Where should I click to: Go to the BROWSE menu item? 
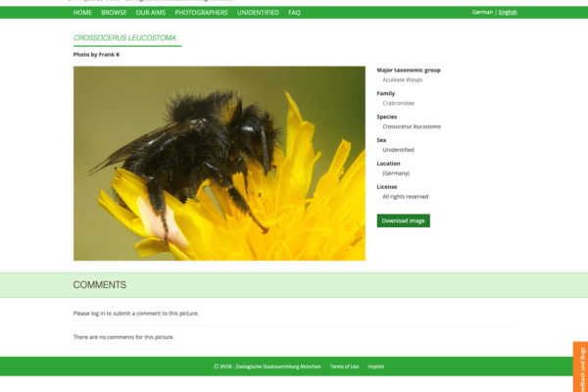114,13
